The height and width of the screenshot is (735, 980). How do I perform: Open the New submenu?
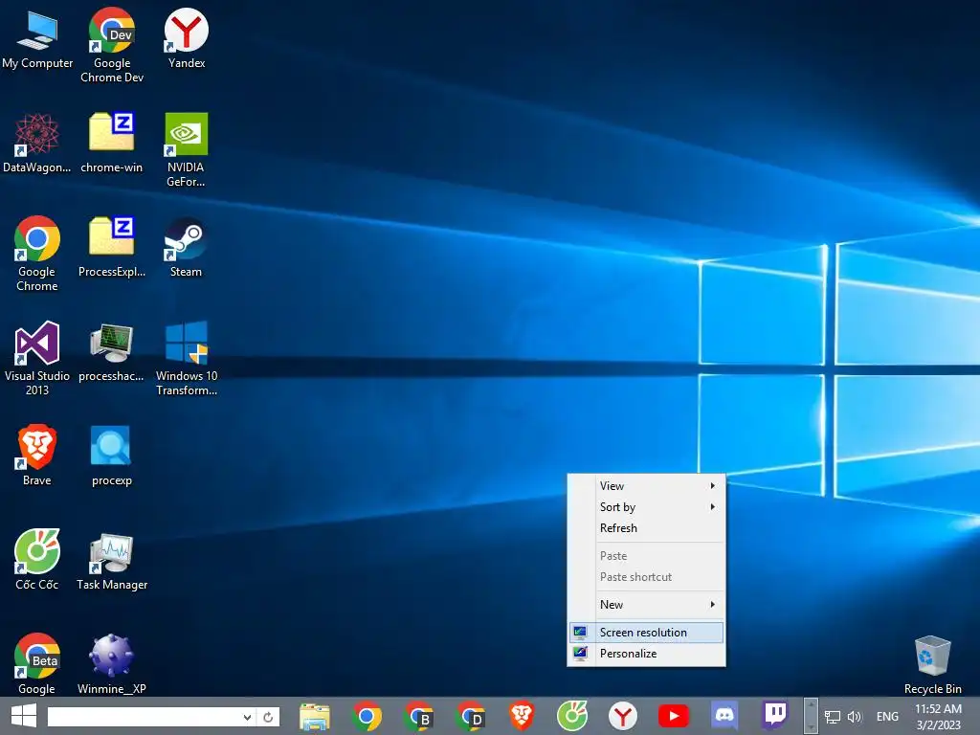point(646,605)
